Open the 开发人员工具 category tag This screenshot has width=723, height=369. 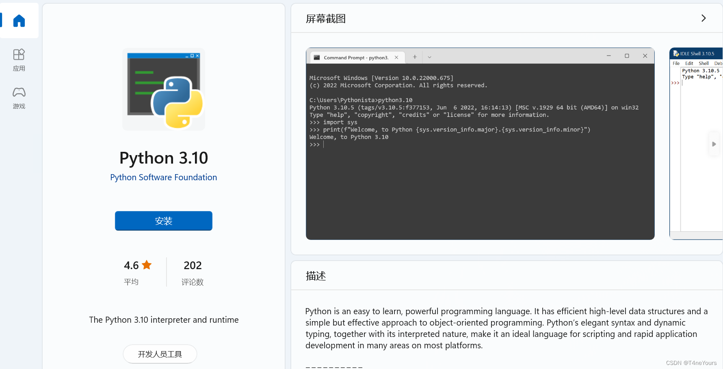point(160,354)
